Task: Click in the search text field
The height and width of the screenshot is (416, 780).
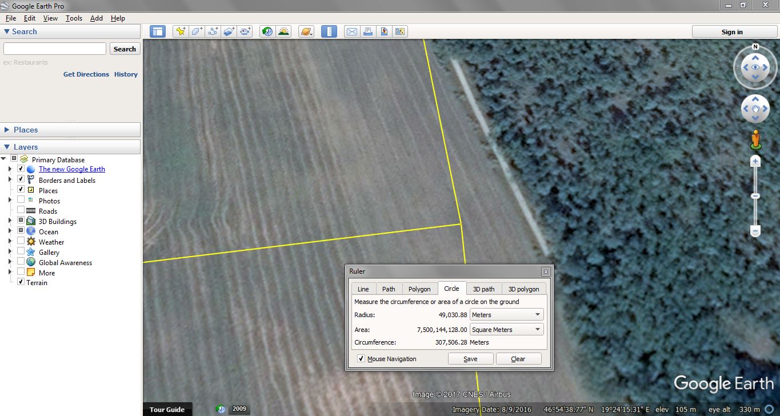Action: [55, 49]
